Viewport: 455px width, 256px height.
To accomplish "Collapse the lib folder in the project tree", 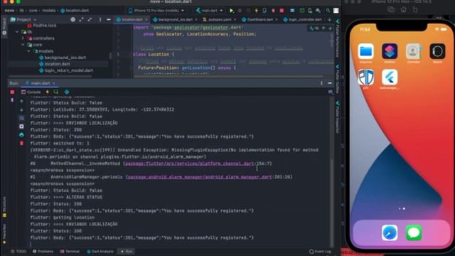I will (x=17, y=31).
